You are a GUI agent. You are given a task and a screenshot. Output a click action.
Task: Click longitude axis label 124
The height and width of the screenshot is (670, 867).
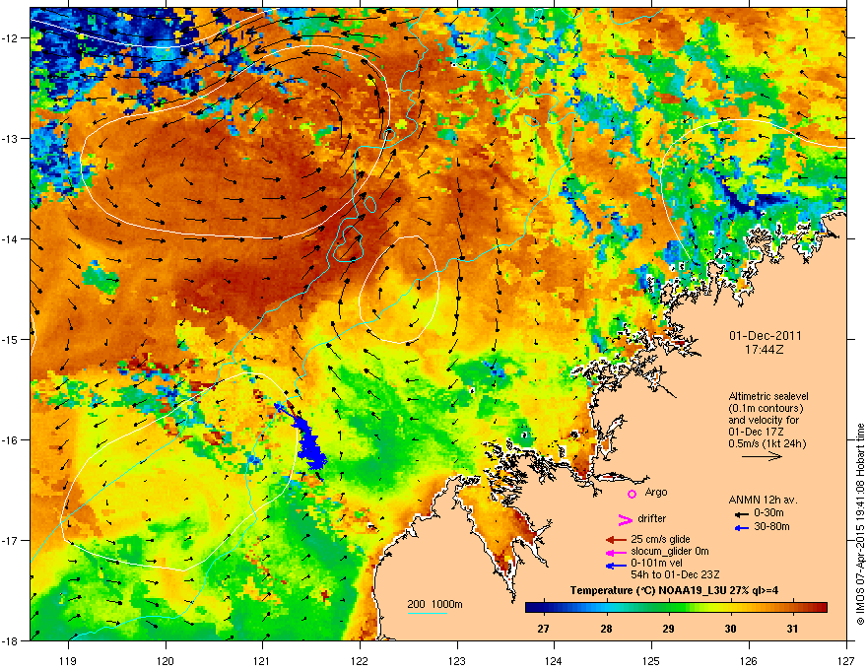554,660
